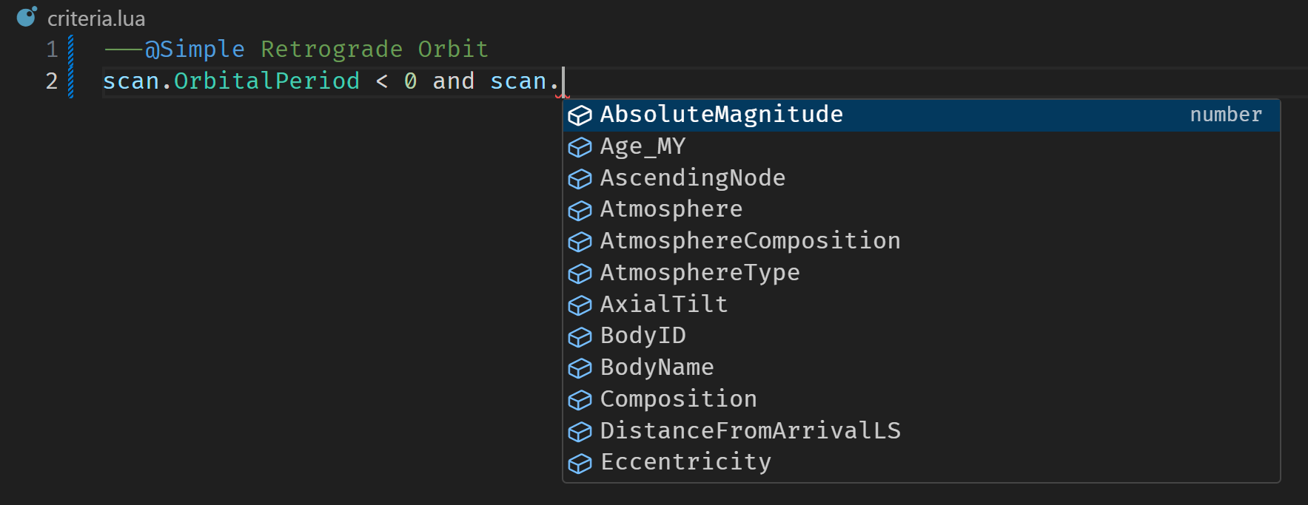Image resolution: width=1308 pixels, height=505 pixels.
Task: Open the criteria.lua tab label
Action: click(96, 18)
